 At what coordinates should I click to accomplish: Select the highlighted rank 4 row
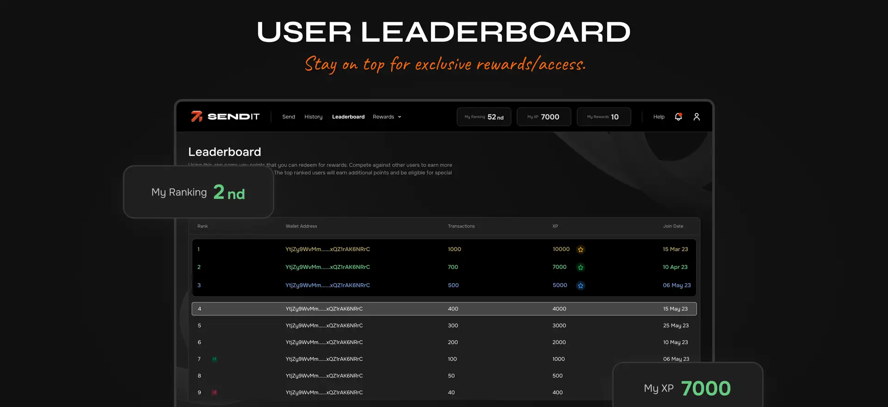pyautogui.click(x=444, y=309)
